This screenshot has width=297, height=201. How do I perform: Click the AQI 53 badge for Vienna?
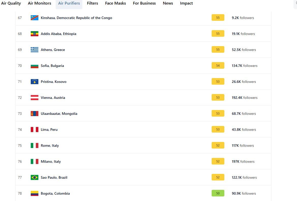click(218, 97)
